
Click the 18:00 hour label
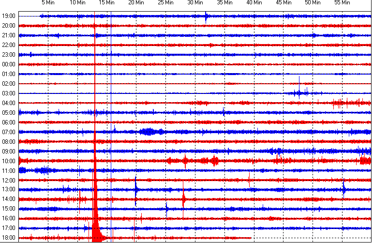coord(9,238)
